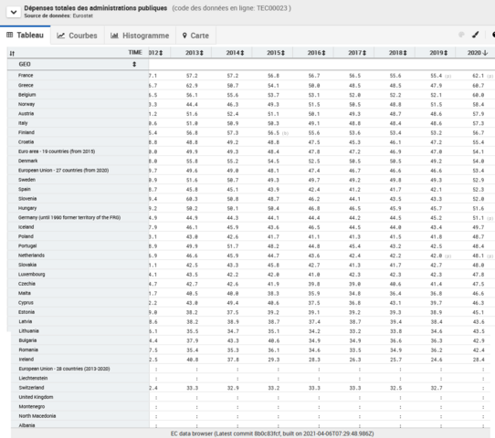Screen dimensions: 495x438
Task: Open the Histogramme tab
Action: pyautogui.click(x=140, y=36)
